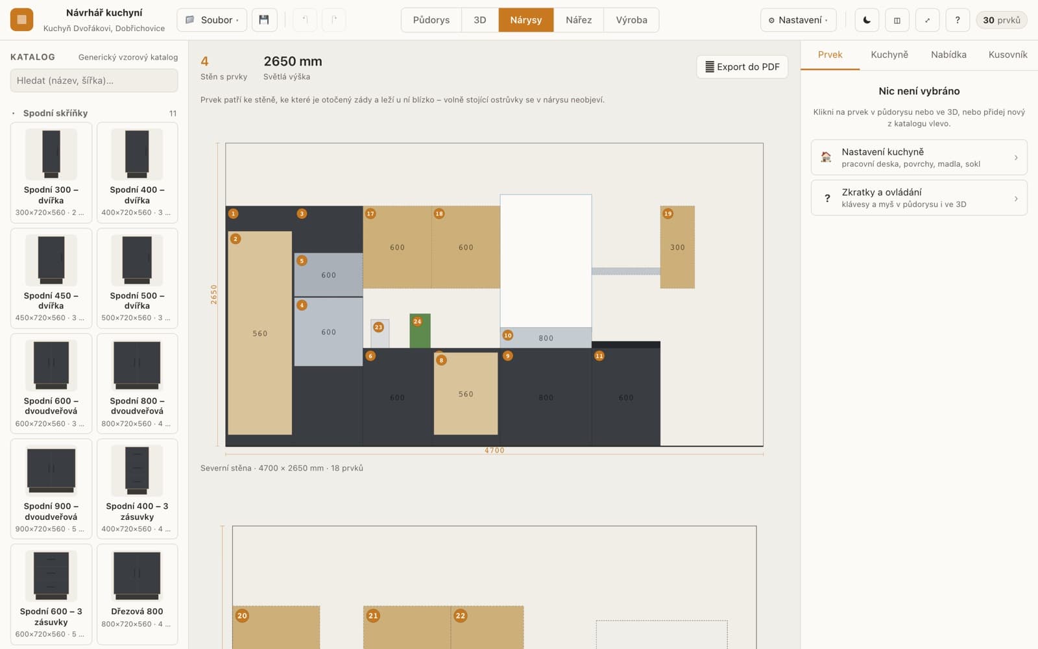Select Spodní 800 – dvoudveřová catalog item
The height and width of the screenshot is (649, 1038).
click(137, 384)
